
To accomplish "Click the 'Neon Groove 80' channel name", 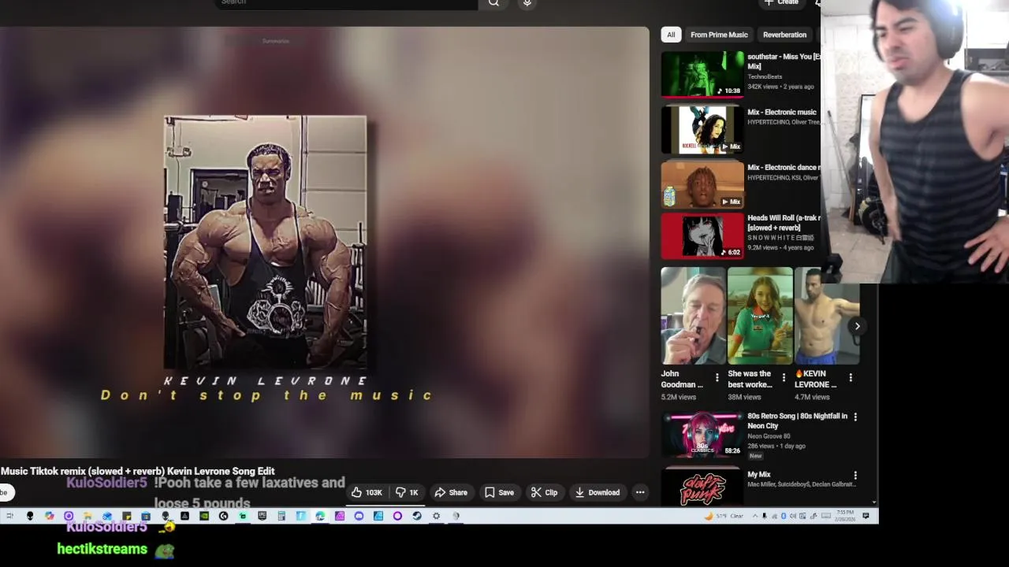I will pyautogui.click(x=769, y=435).
